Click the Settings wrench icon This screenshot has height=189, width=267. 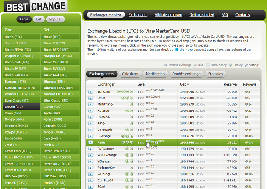click(246, 65)
